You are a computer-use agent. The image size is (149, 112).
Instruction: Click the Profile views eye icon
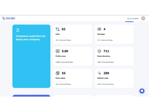pyautogui.click(x=58, y=51)
